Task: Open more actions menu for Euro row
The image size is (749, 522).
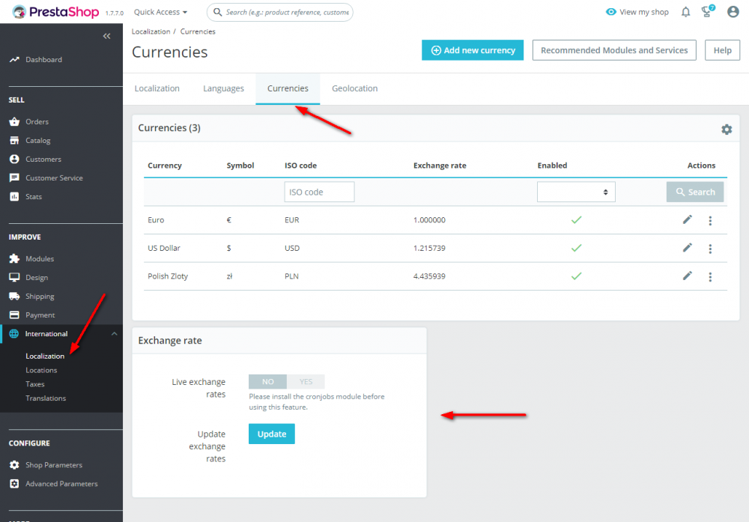Action: click(710, 221)
